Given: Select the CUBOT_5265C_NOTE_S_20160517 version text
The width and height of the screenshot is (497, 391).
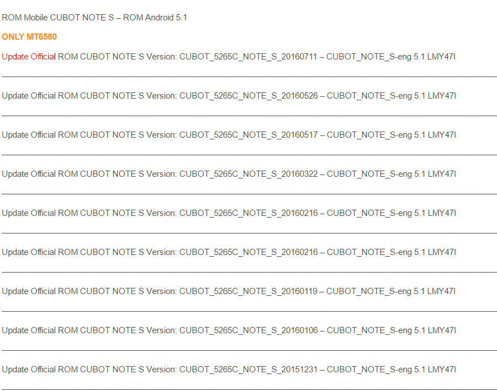Looking at the screenshot, I should (248, 135).
